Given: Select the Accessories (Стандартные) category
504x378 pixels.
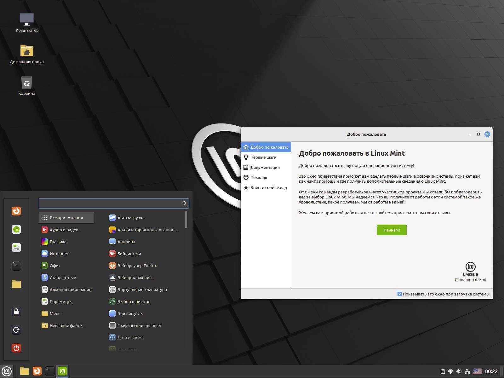Looking at the screenshot, I should tap(66, 278).
